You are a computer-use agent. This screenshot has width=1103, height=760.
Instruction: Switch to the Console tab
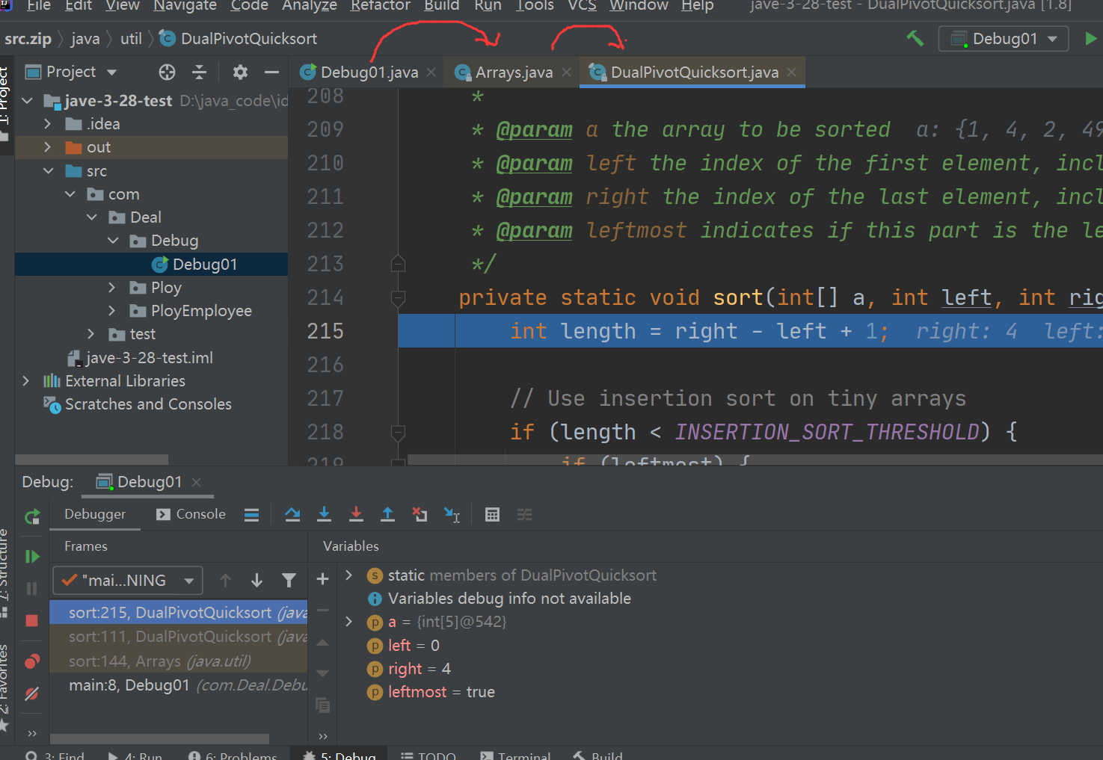[191, 514]
